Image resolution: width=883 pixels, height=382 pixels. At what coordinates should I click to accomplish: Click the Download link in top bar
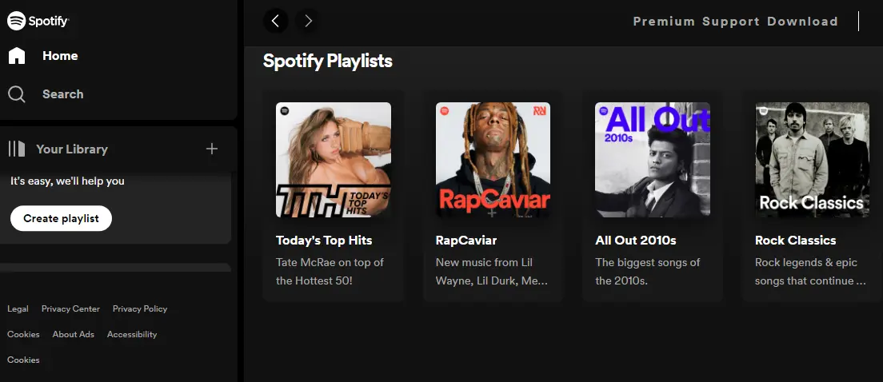802,22
